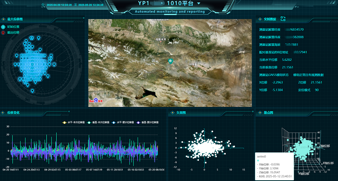Click the series0 tooltip title

click(262, 156)
